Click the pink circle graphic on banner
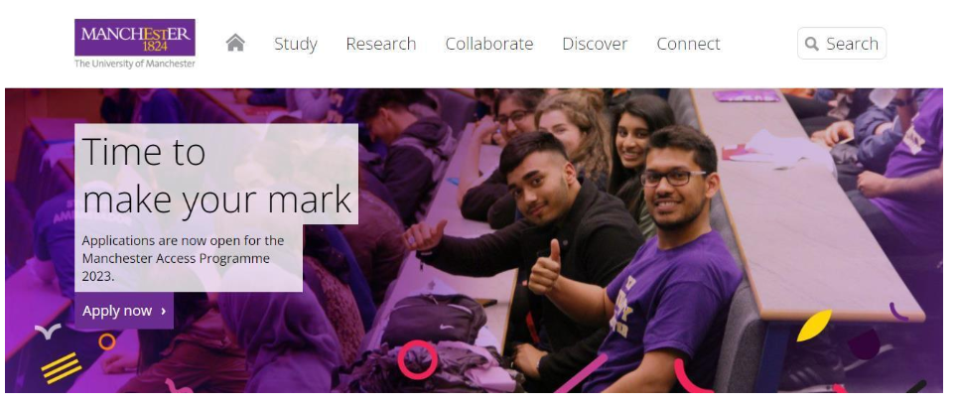The image size is (955, 402). click(x=418, y=360)
